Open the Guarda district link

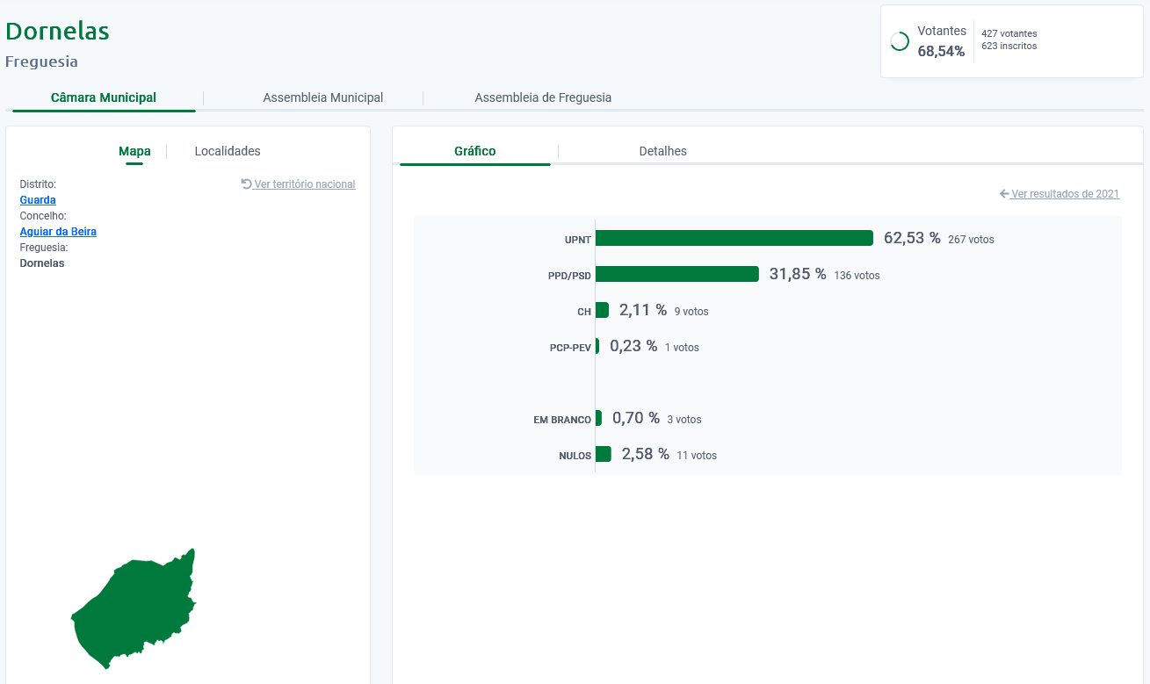(x=38, y=200)
